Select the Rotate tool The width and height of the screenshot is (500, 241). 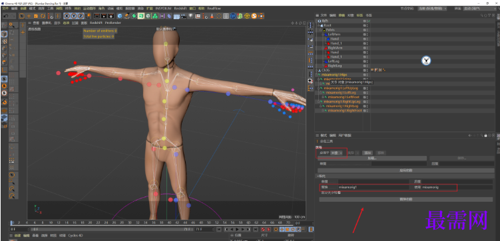point(43,16)
